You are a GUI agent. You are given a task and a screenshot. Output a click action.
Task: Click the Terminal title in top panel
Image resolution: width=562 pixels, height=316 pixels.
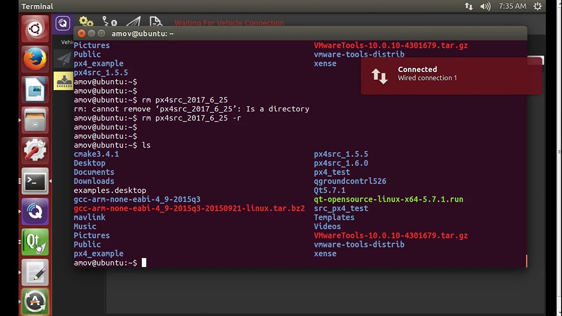click(37, 6)
